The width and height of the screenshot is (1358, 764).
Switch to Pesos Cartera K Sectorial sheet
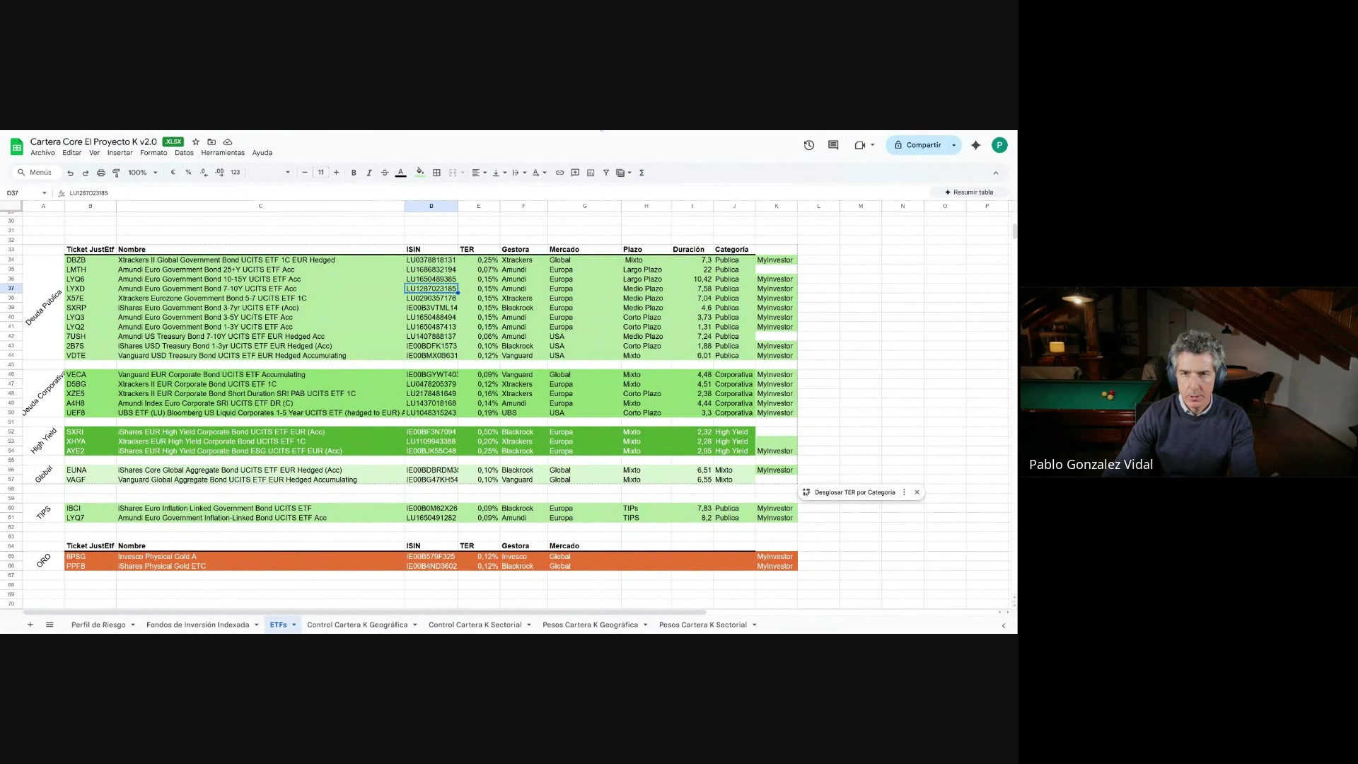702,625
